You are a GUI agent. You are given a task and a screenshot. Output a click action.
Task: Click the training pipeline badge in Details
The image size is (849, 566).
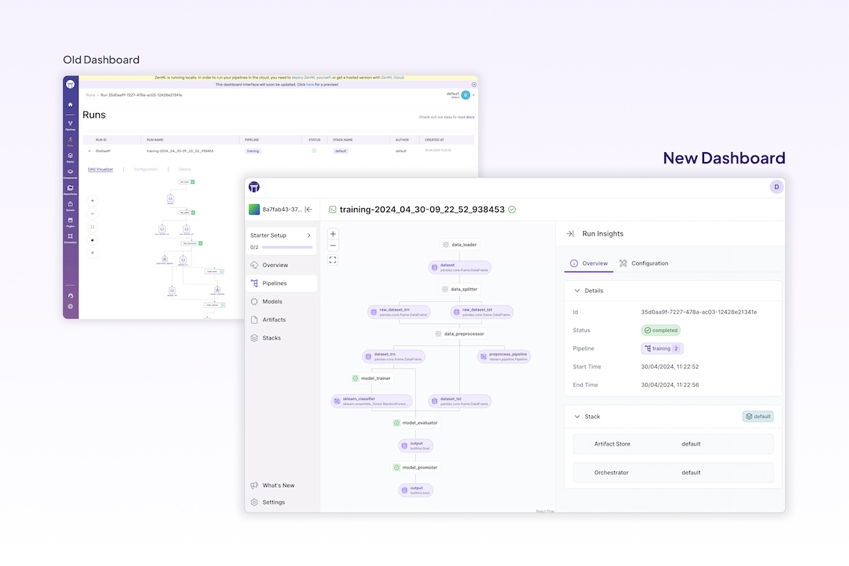(662, 348)
